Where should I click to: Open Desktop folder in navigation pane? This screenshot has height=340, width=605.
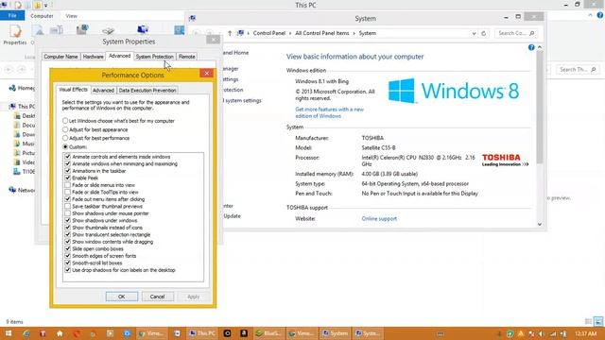point(25,115)
